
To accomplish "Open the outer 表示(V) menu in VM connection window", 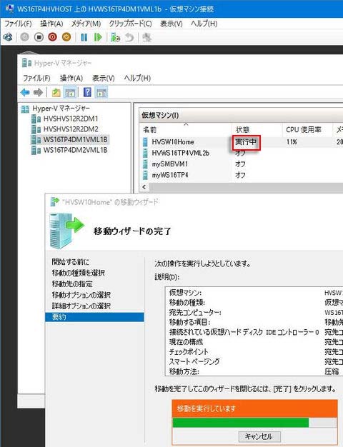I will click(171, 24).
